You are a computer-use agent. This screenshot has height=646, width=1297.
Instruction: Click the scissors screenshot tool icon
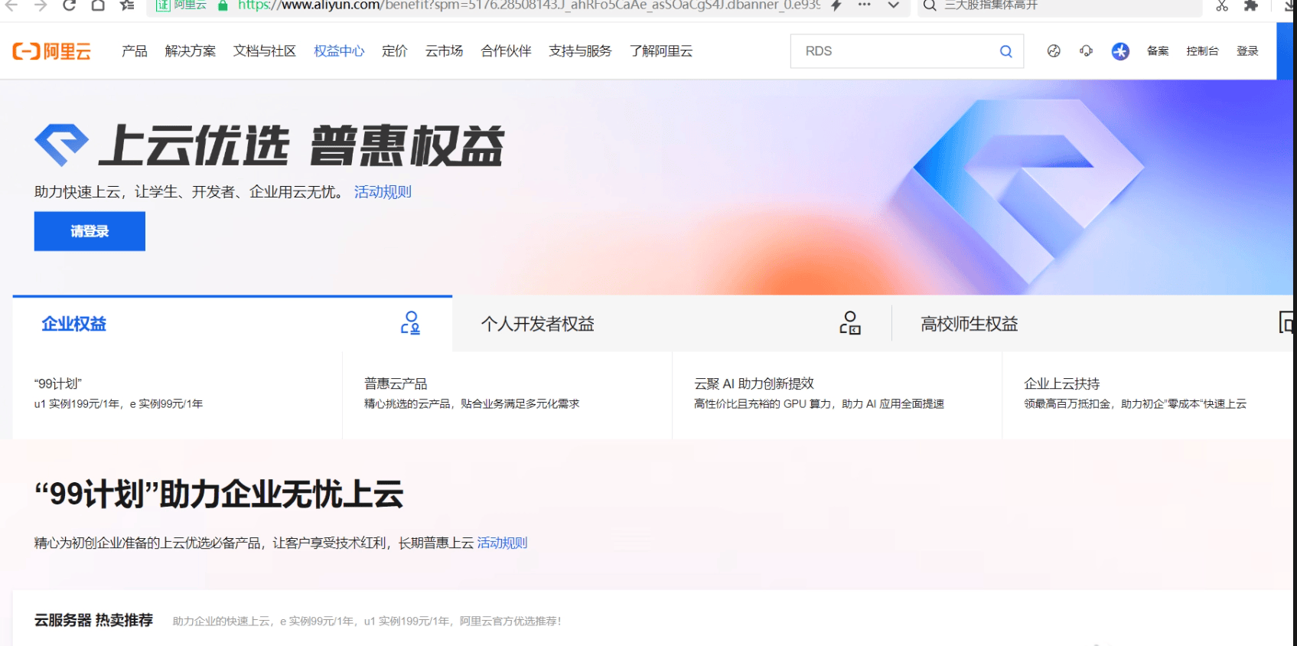[x=1222, y=5]
